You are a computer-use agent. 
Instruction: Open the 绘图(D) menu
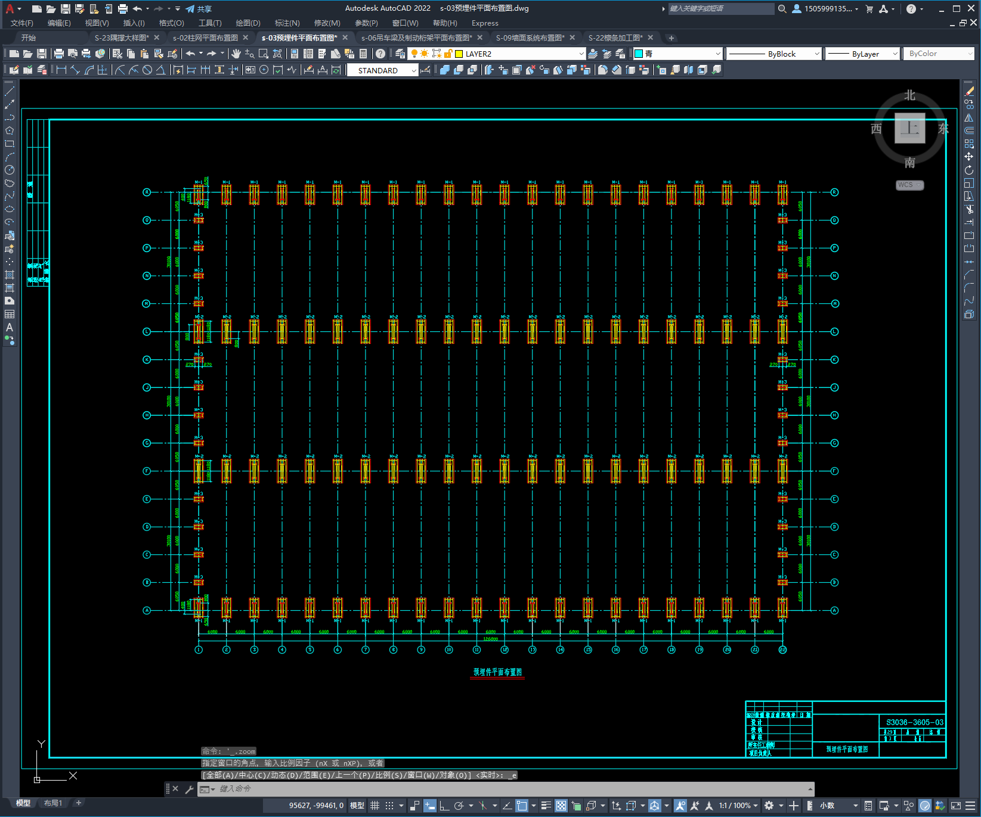[x=248, y=23]
